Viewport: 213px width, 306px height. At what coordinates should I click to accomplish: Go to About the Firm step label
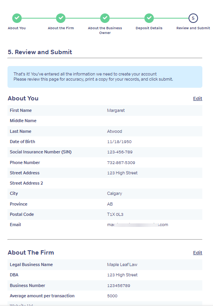pos(61,28)
